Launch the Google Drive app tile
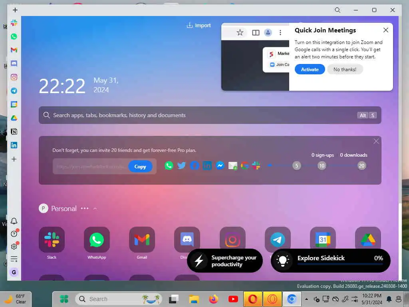 (x=368, y=237)
